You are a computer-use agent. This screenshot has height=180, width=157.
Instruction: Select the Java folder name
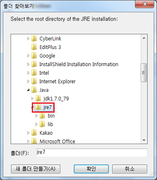pos(44,90)
